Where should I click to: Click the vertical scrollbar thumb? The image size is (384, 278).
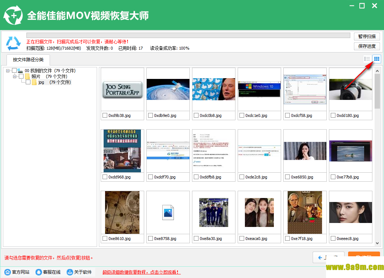coord(377,91)
